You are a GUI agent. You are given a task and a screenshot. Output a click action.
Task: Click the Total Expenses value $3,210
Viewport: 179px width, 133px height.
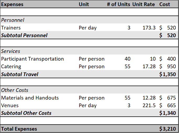click(x=167, y=129)
